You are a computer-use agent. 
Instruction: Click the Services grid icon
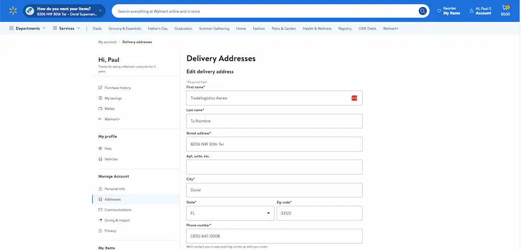click(55, 28)
